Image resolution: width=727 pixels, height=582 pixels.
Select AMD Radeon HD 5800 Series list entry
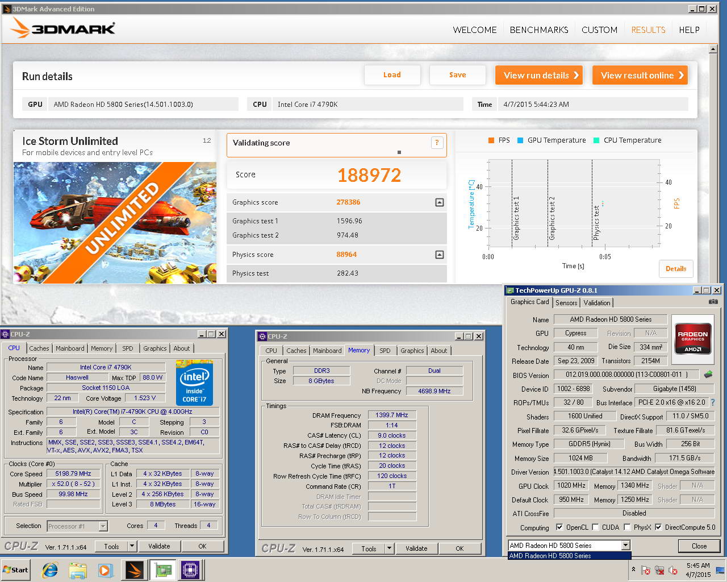[x=569, y=556]
